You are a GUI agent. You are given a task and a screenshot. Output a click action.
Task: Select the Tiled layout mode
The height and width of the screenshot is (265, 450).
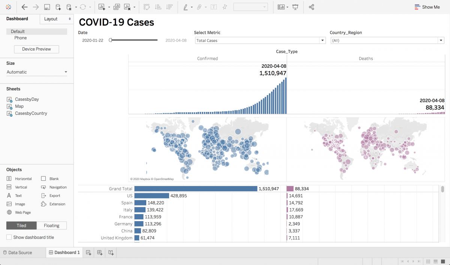coord(21,226)
